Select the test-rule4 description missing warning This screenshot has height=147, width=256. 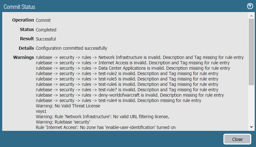[119, 100]
